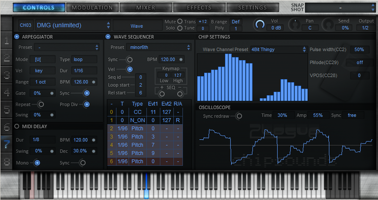Select the Pitch row 3 in sequencer table
The image size is (378, 200).
point(137,136)
